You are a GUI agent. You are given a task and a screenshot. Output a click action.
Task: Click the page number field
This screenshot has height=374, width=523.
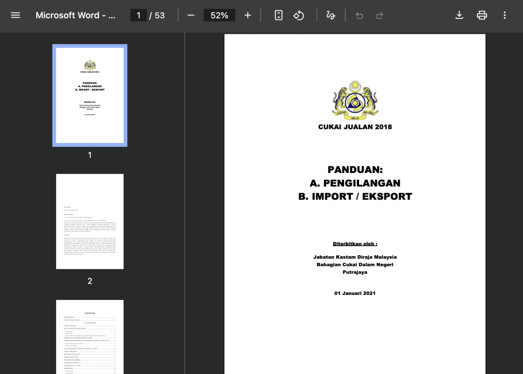138,15
